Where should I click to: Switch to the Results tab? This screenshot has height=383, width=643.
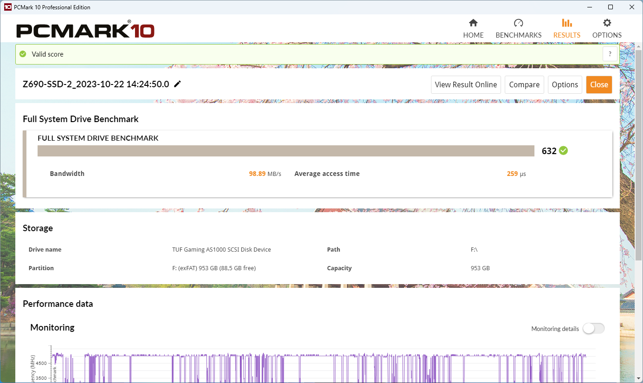tap(566, 29)
